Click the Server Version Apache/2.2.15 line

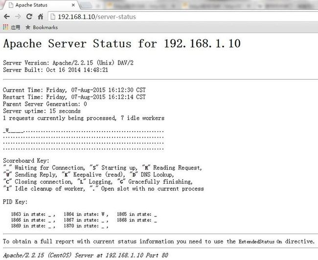[x=68, y=63]
